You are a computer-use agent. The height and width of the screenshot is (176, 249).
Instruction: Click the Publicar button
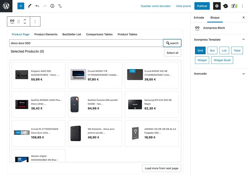coord(202,6)
